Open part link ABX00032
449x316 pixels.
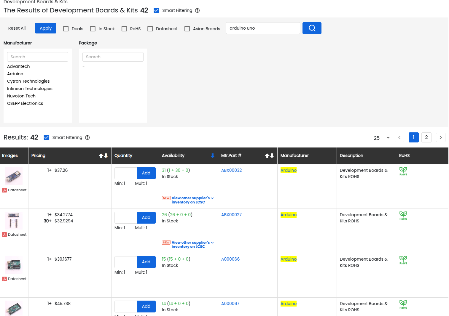[x=231, y=170]
